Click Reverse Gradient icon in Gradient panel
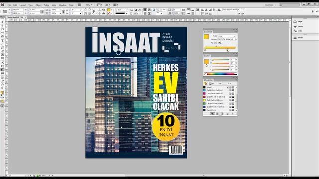Image resolution: width=319 pixels, height=179 pixels. (220, 43)
